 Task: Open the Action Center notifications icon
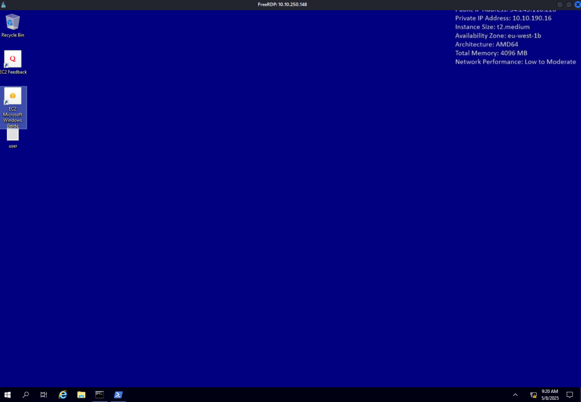click(570, 395)
